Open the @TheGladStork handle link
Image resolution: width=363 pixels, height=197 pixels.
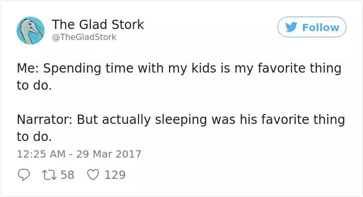(x=84, y=37)
